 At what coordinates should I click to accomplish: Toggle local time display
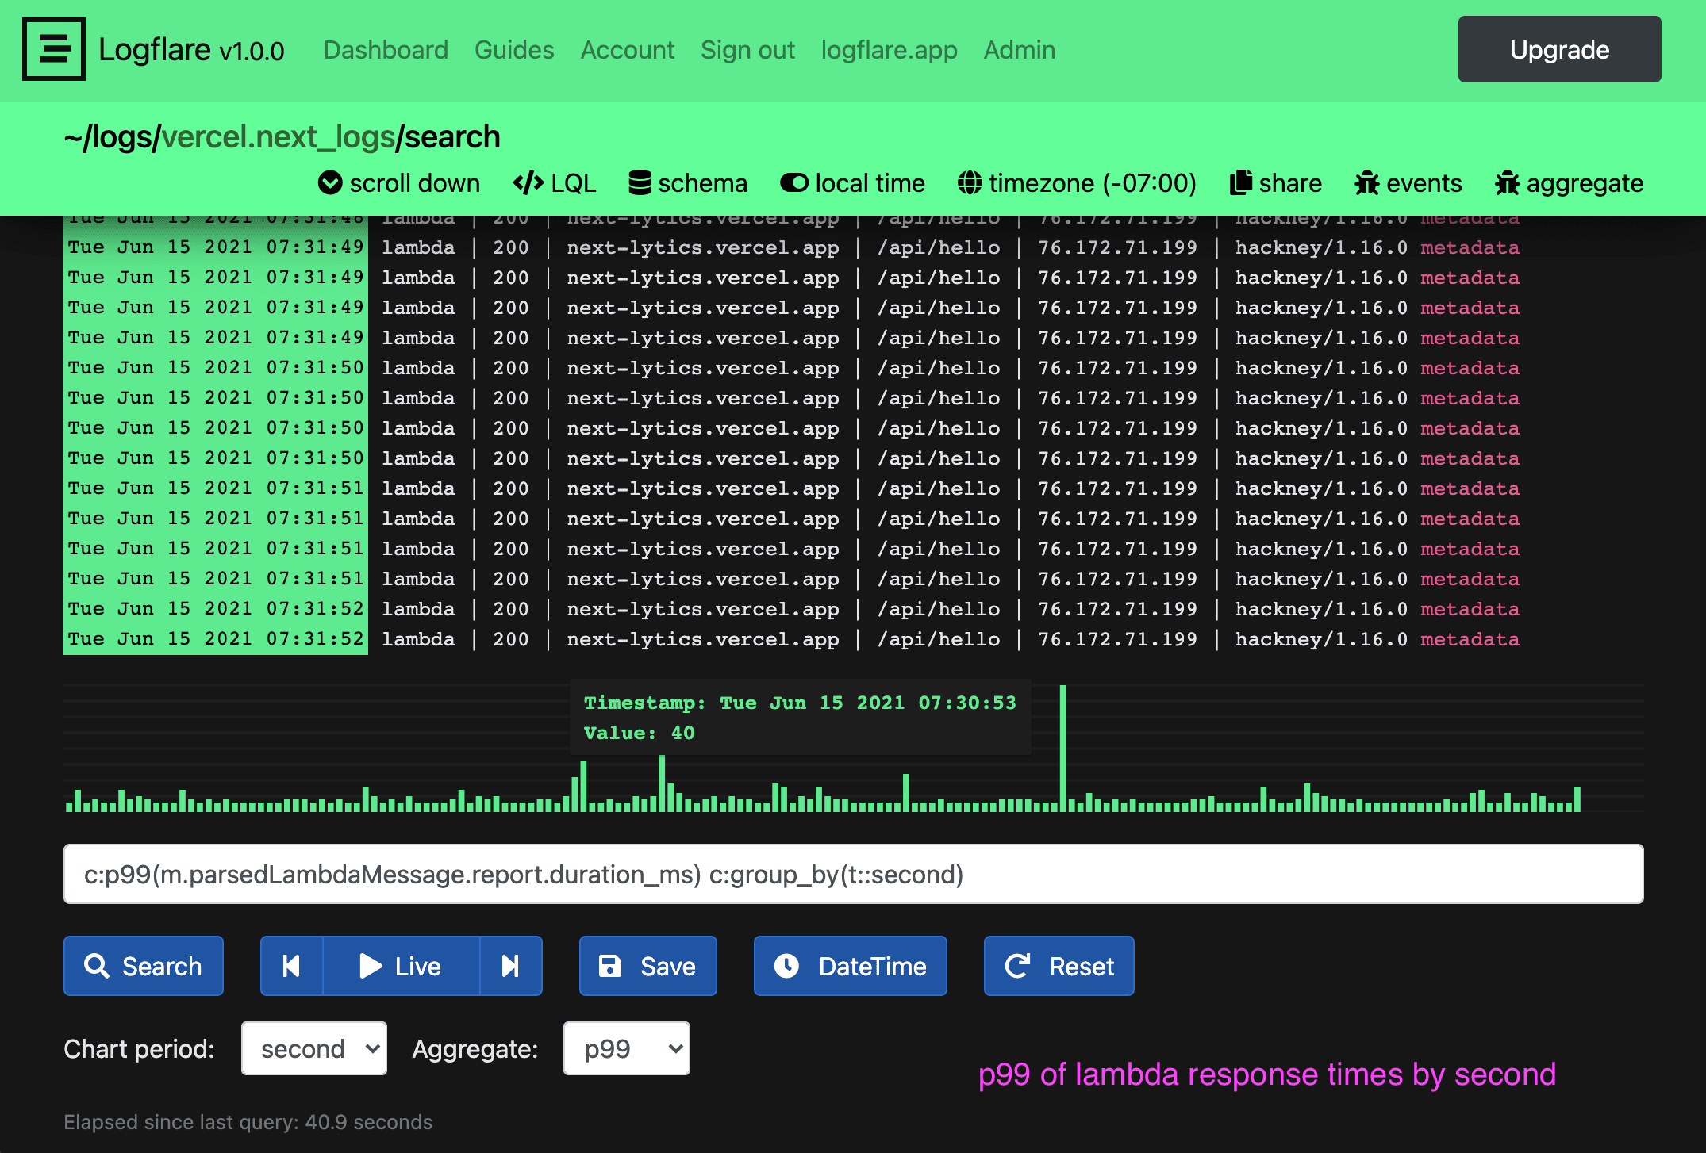(x=793, y=182)
